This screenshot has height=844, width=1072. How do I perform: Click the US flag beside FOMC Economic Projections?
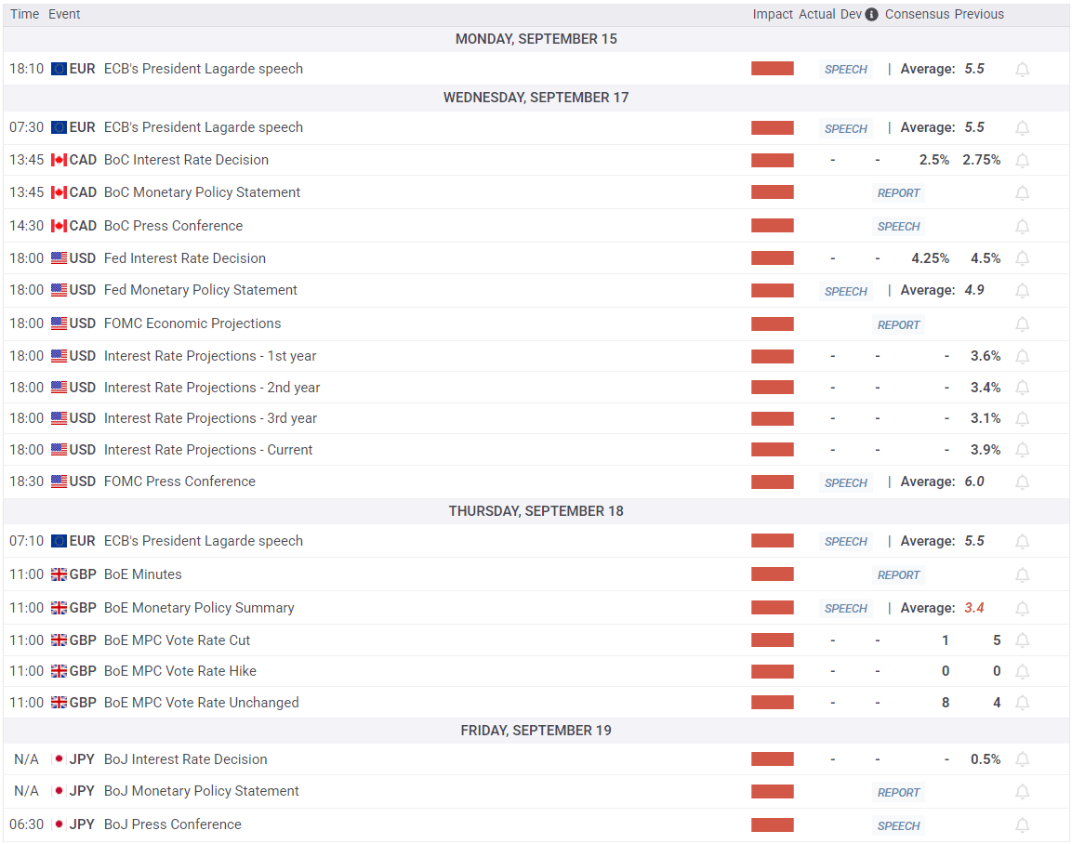click(x=59, y=323)
